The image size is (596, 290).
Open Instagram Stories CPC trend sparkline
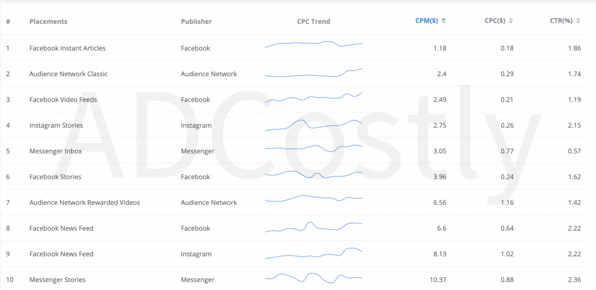tap(314, 125)
